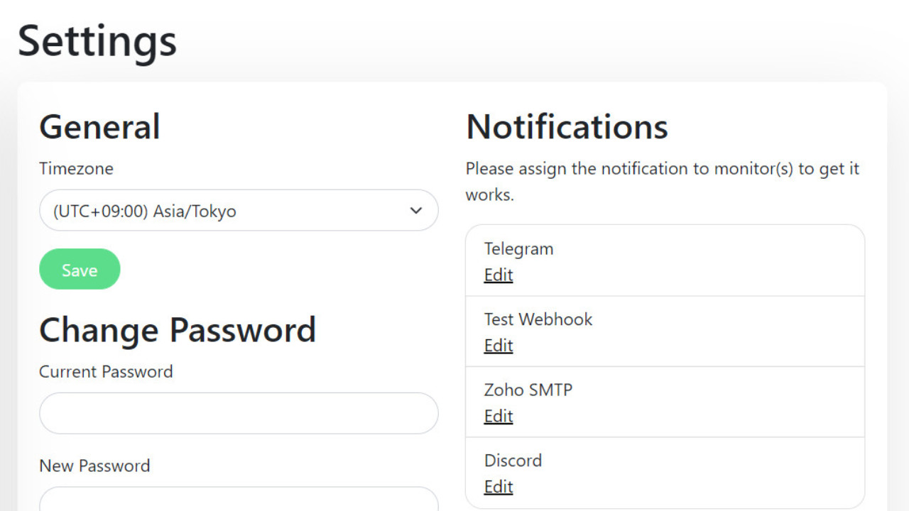This screenshot has width=909, height=511.
Task: Click Edit under the Discord notification
Action: [499, 487]
